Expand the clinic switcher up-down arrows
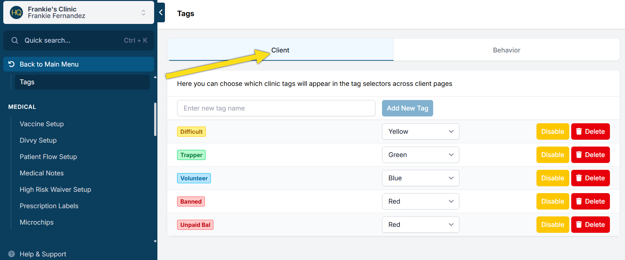This screenshot has width=625, height=260. click(143, 13)
